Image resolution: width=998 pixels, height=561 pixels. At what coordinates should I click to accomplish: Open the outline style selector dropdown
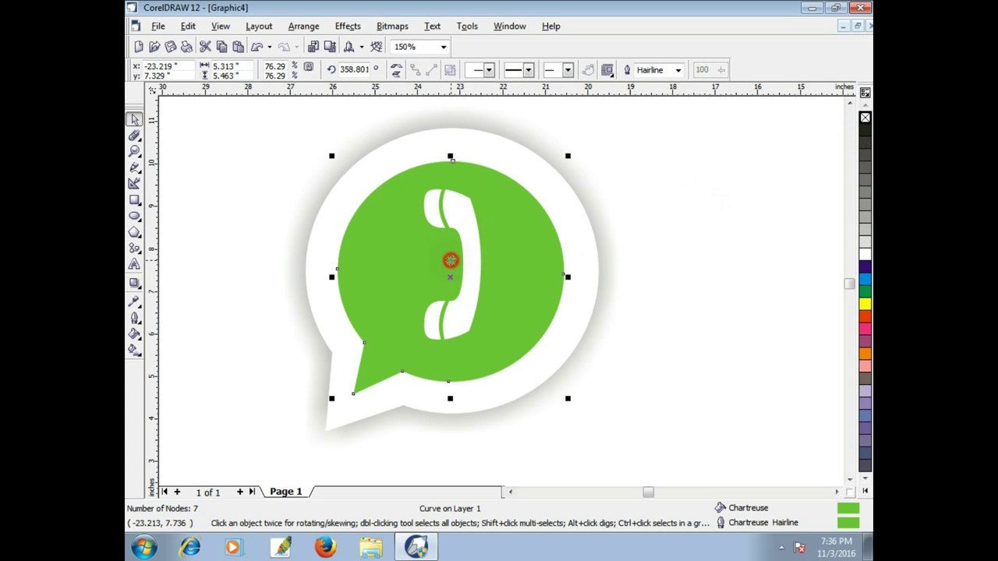(x=528, y=70)
